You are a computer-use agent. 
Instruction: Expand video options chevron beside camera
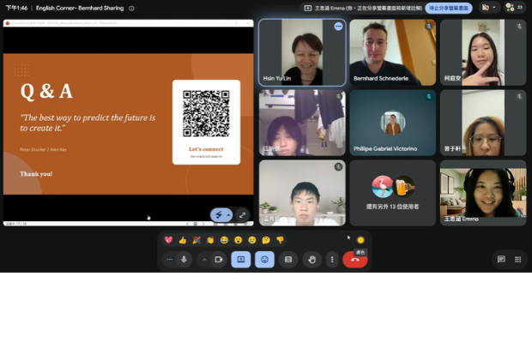pyautogui.click(x=204, y=260)
